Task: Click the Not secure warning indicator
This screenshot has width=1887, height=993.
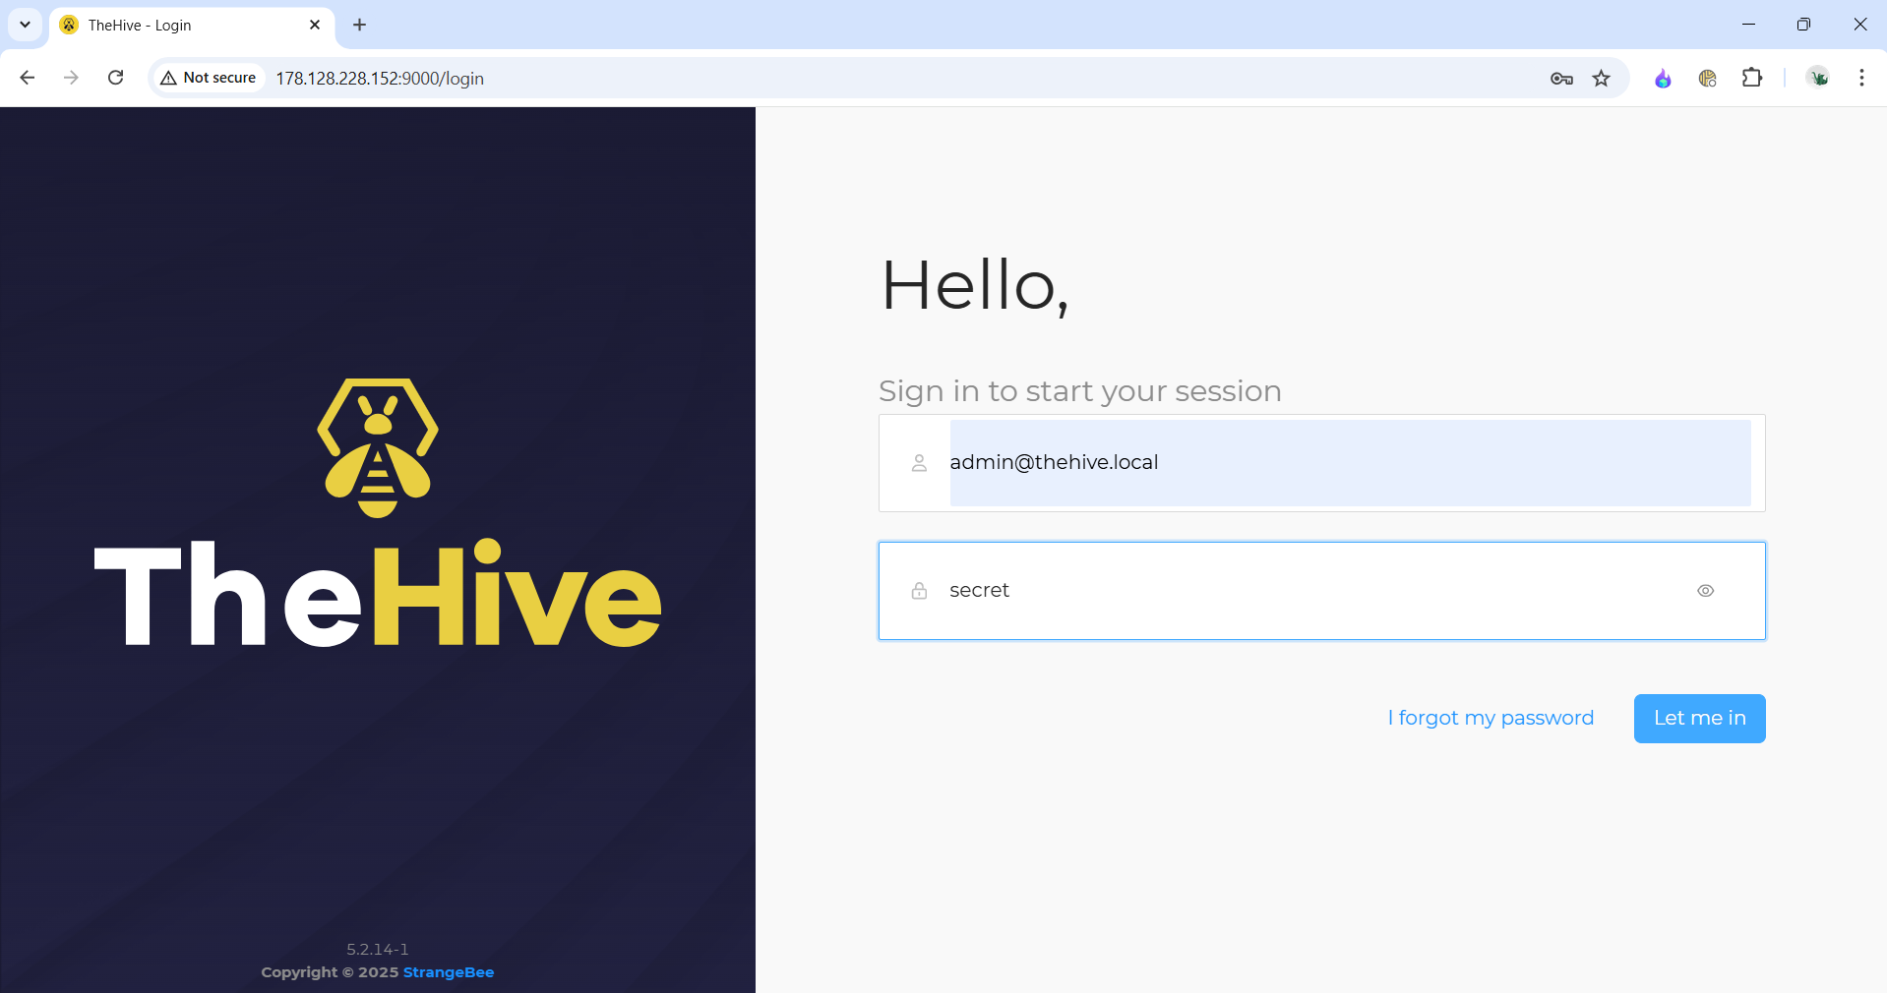Action: pos(208,78)
